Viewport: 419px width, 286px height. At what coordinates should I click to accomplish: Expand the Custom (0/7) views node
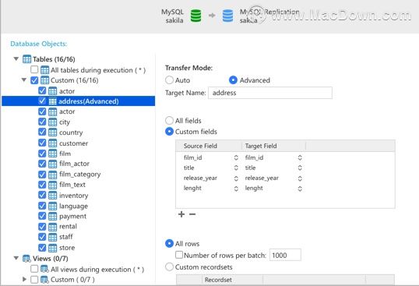(24, 279)
